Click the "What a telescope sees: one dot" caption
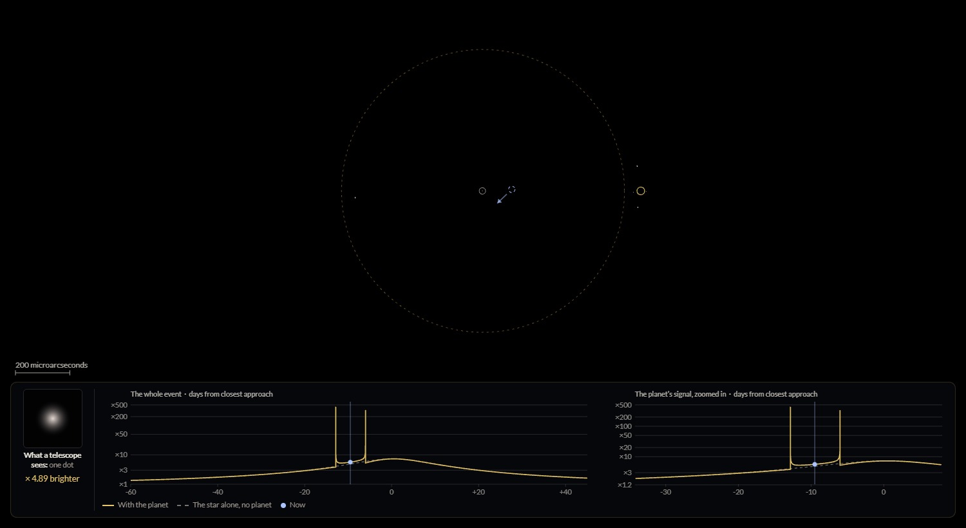The height and width of the screenshot is (528, 966). pos(53,460)
